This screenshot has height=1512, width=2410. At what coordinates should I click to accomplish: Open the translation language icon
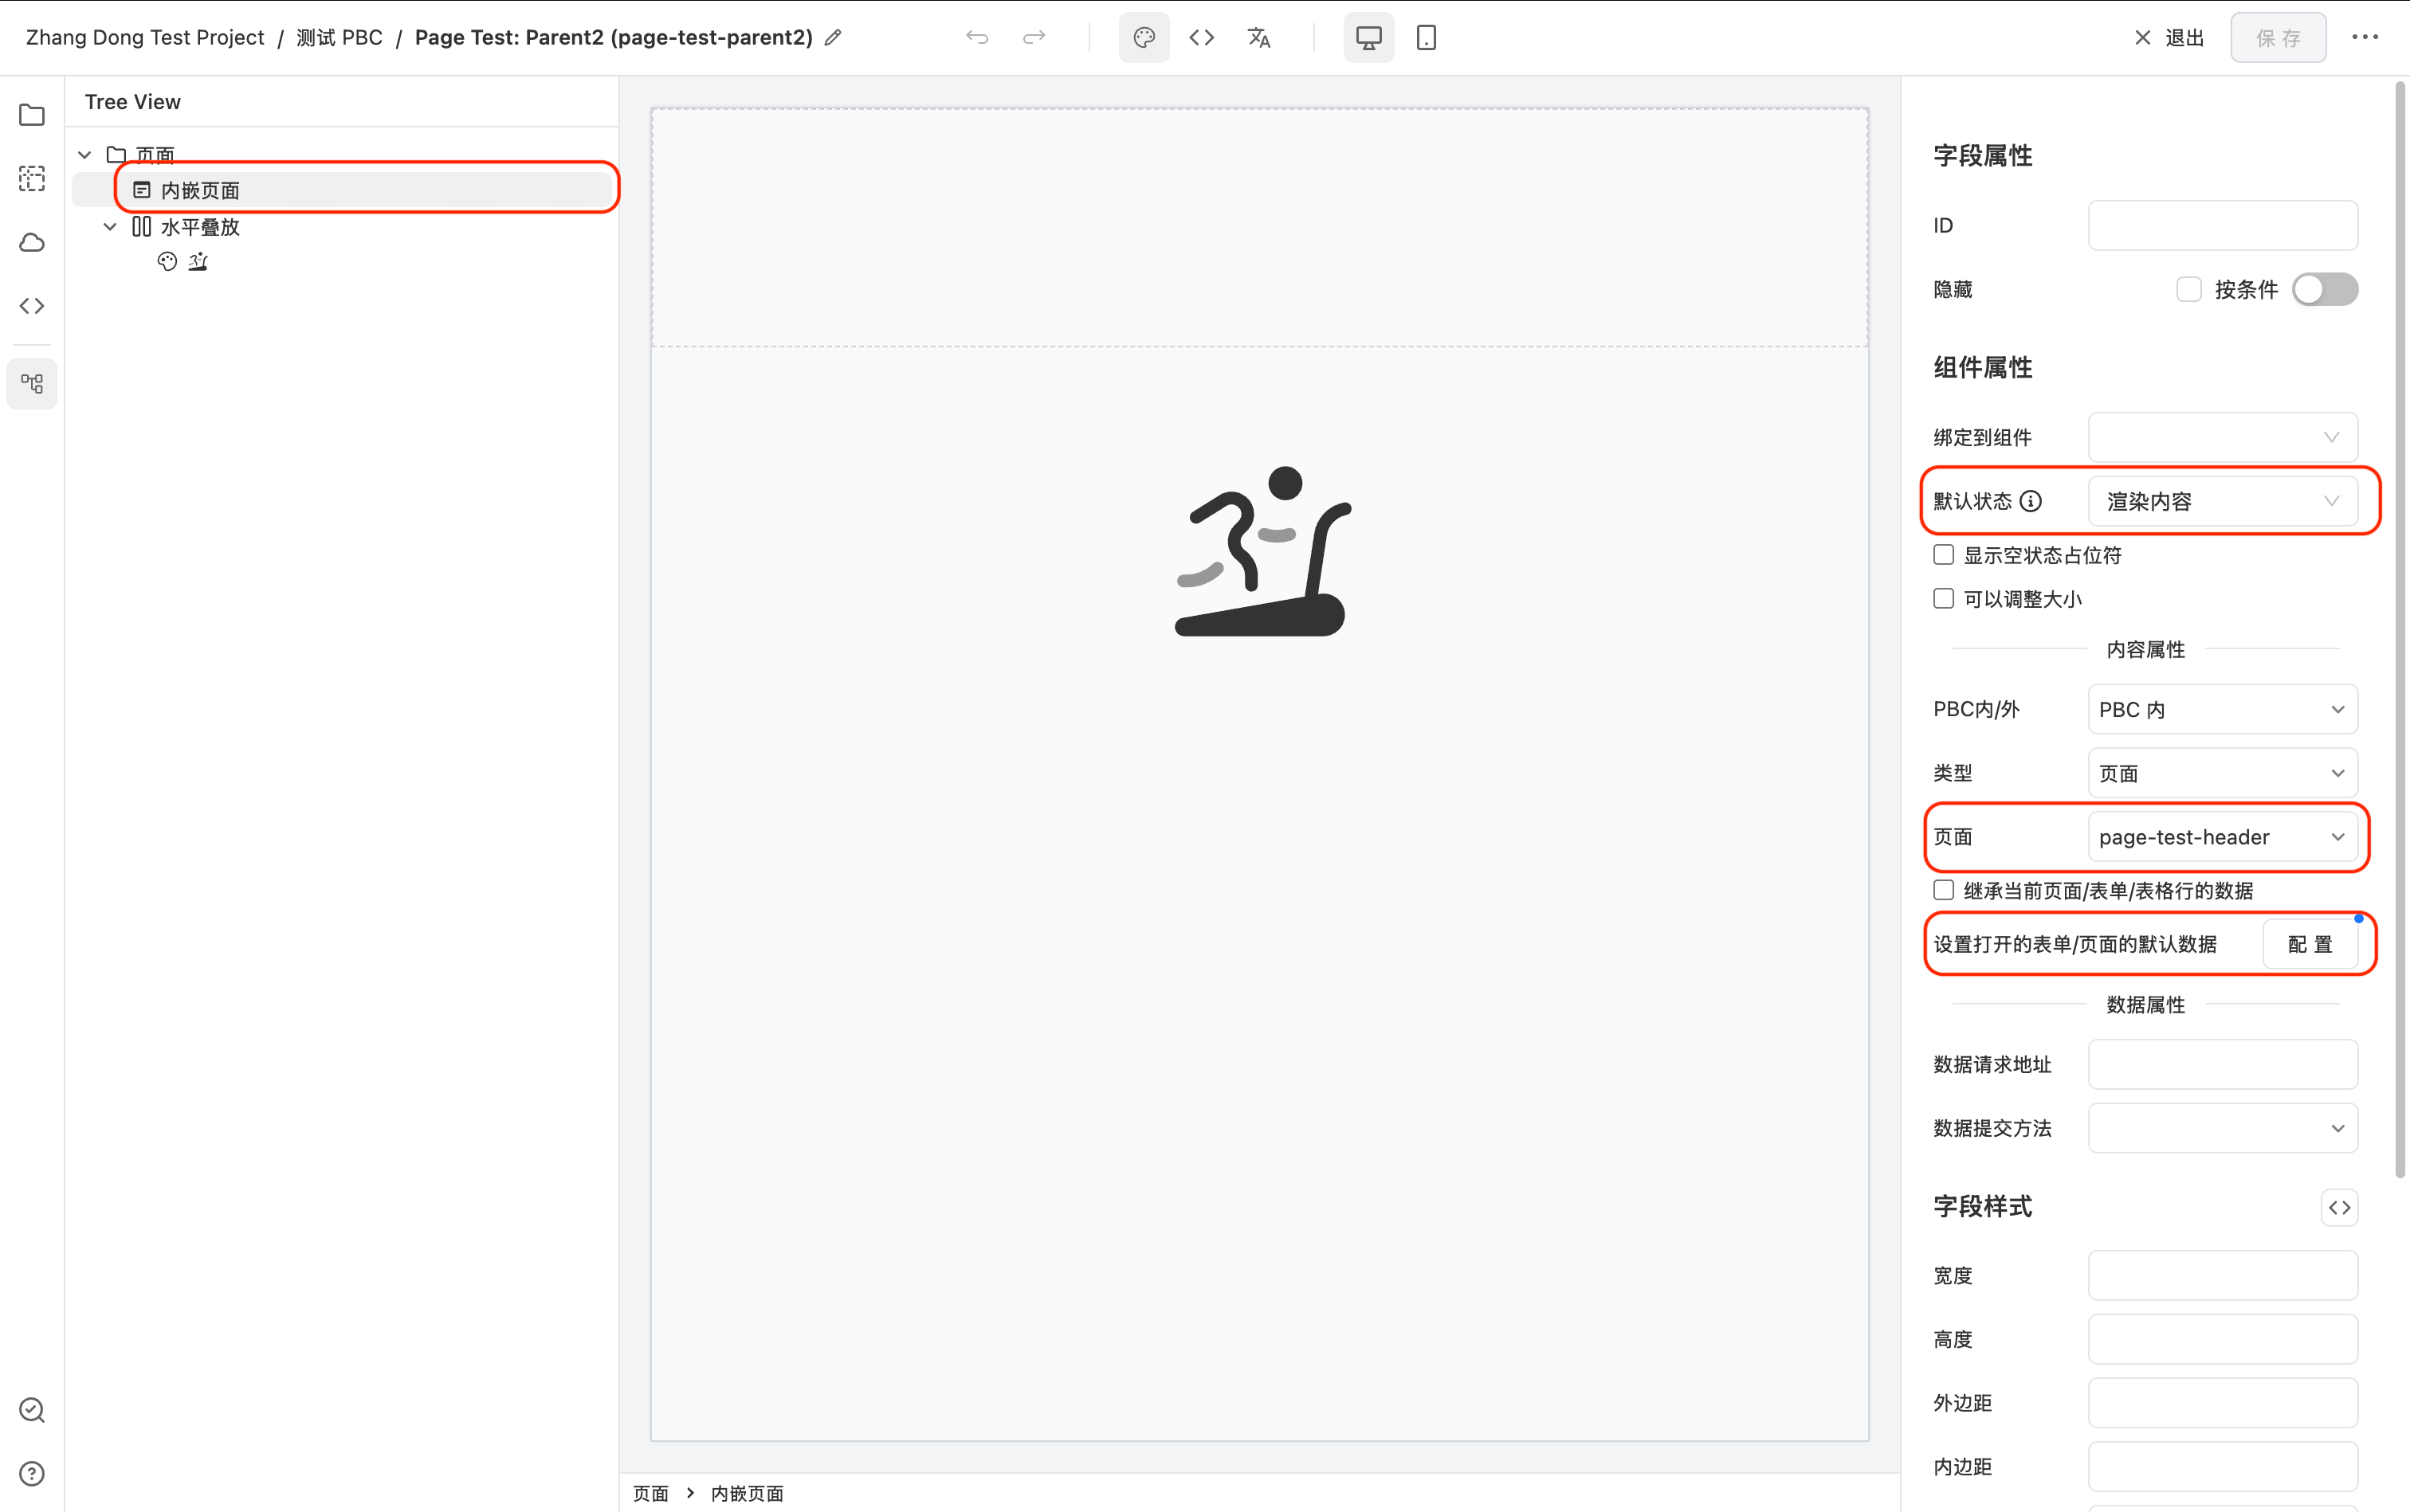(x=1258, y=38)
